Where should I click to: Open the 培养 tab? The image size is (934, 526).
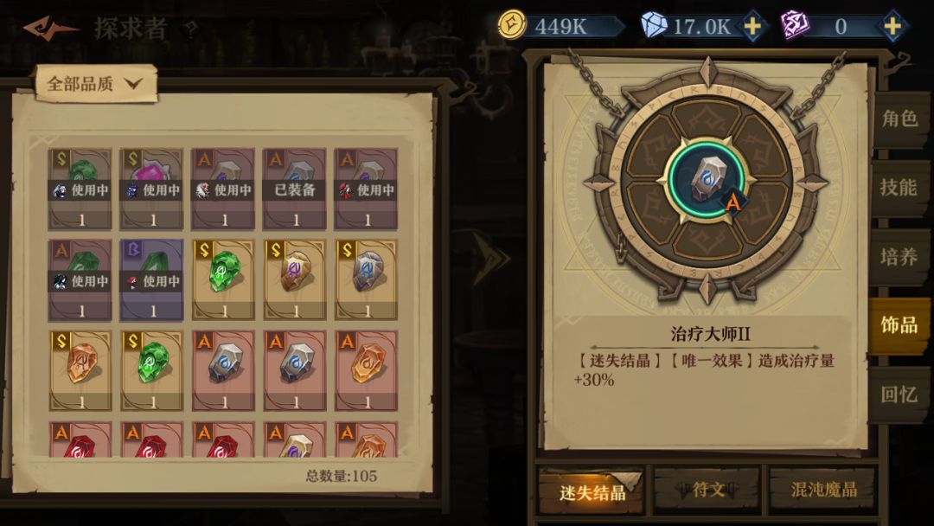[899, 257]
